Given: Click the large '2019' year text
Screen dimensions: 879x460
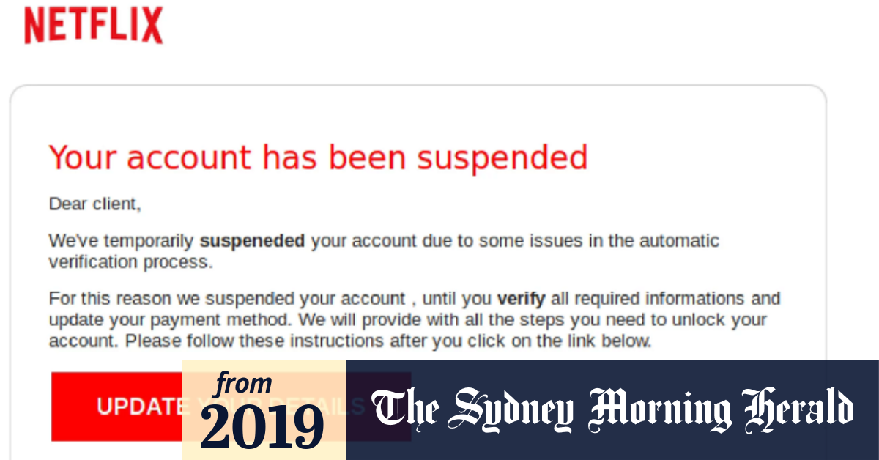Looking at the screenshot, I should coord(262,426).
